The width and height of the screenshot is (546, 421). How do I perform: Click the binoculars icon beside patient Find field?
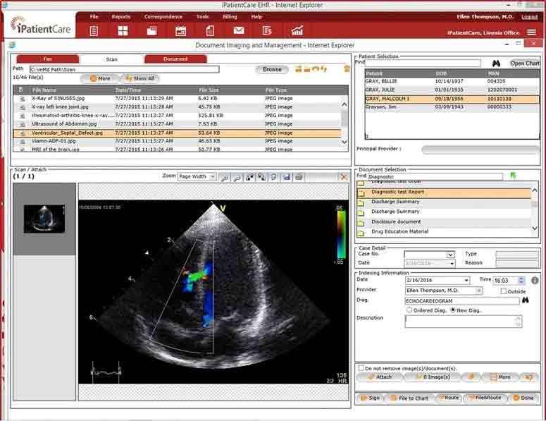[496, 63]
